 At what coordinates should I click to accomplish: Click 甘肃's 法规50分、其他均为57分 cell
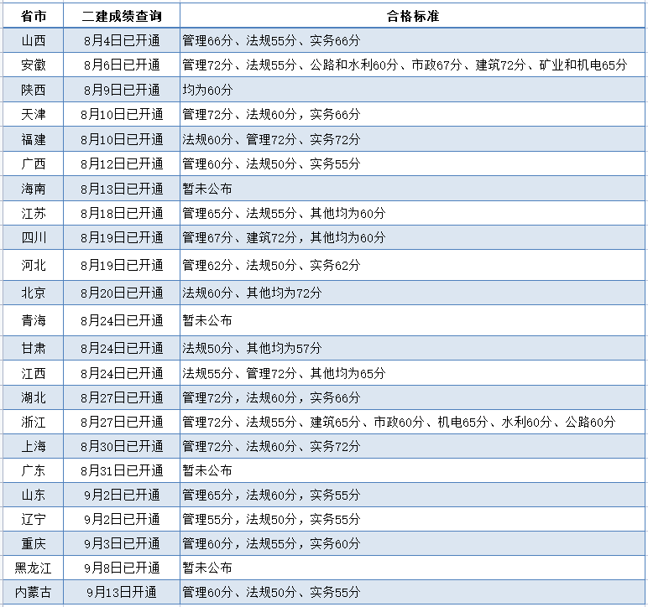[252, 348]
